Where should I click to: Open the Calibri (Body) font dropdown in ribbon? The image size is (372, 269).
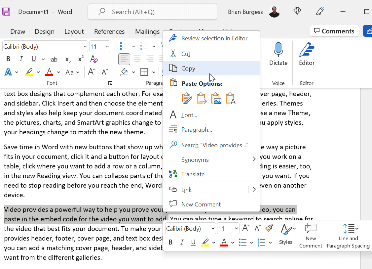click(x=85, y=47)
